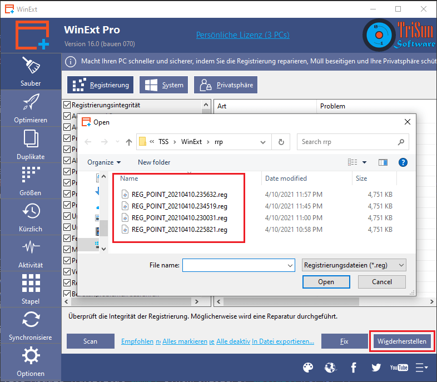Image resolution: width=437 pixels, height=382 pixels.
Task: Switch to the System tab
Action: coord(164,85)
